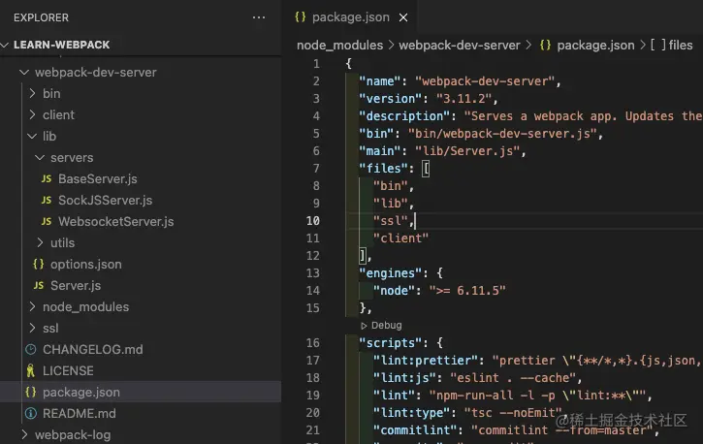703x444 pixels.
Task: Click the array brackets icon before files breadcrumb
Action: (x=657, y=45)
